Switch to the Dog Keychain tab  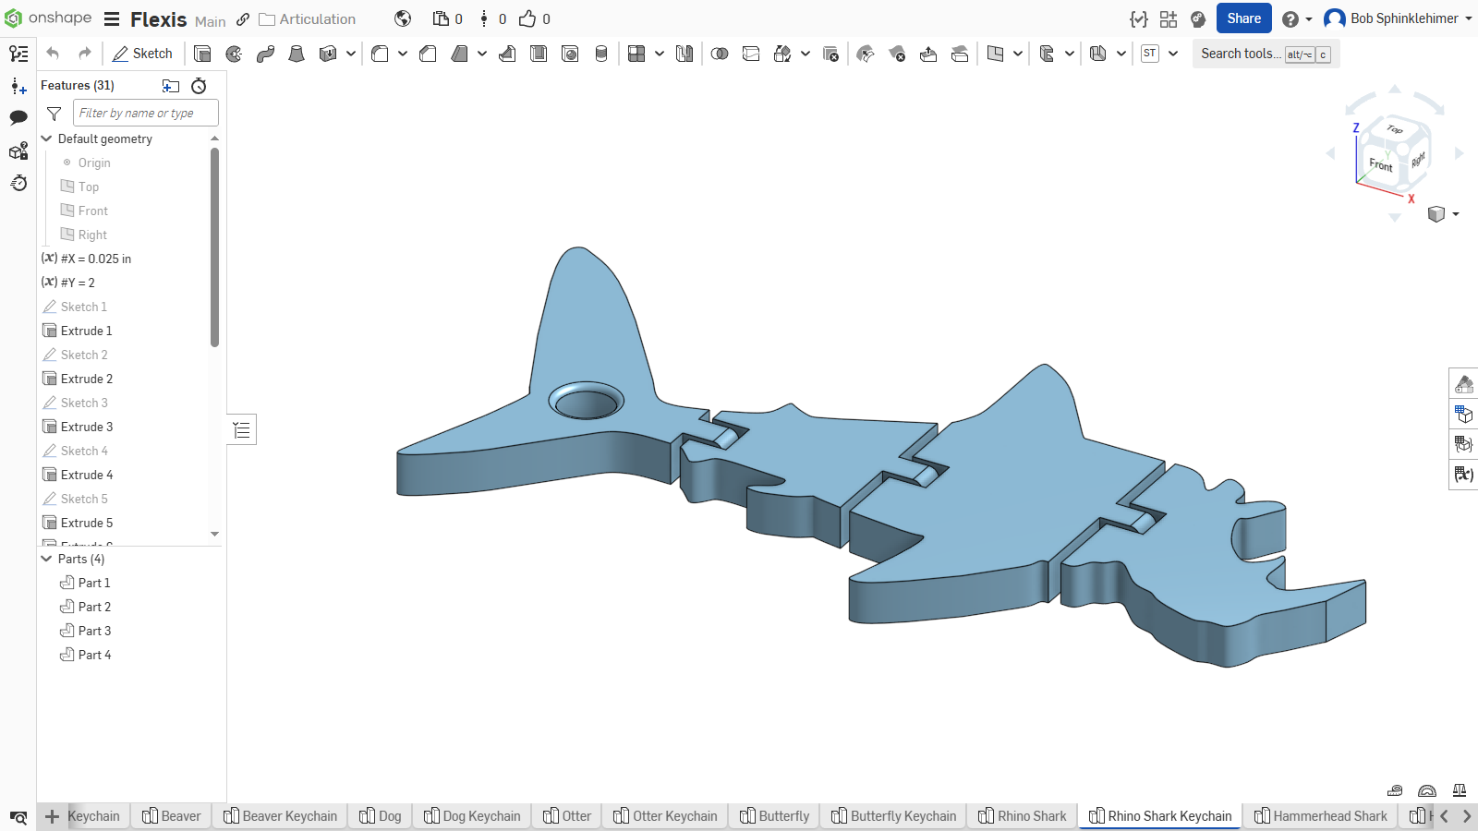(472, 816)
